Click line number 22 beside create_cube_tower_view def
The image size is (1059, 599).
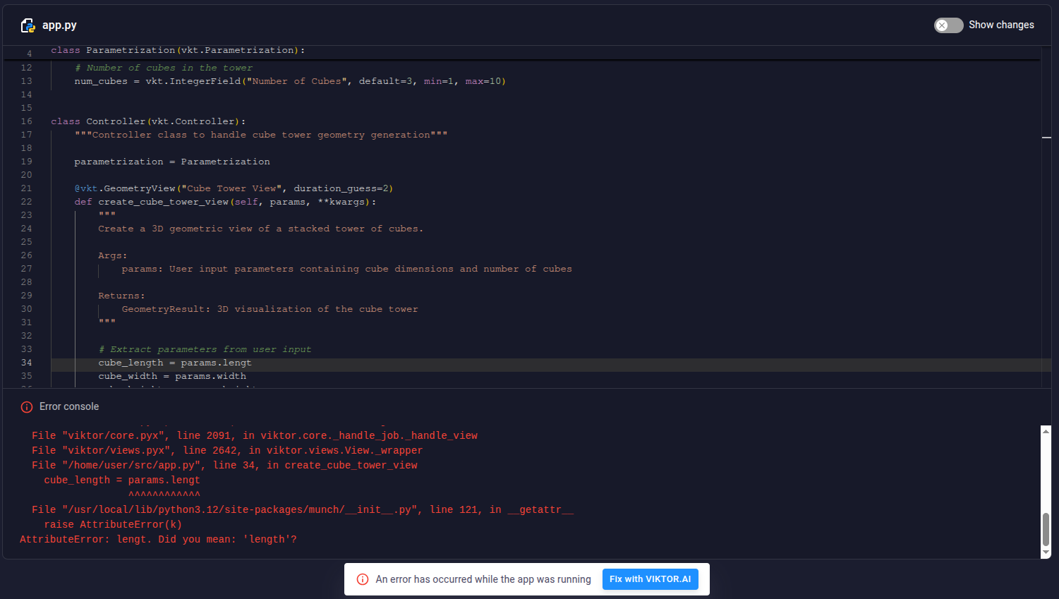tap(26, 202)
